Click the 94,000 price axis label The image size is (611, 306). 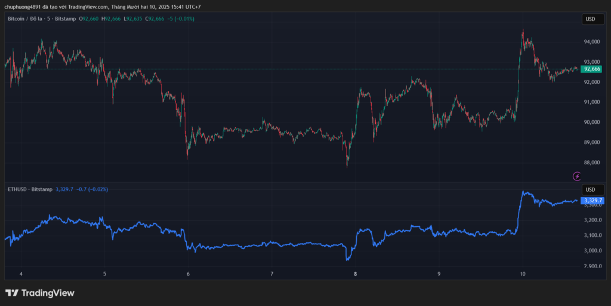coord(591,42)
